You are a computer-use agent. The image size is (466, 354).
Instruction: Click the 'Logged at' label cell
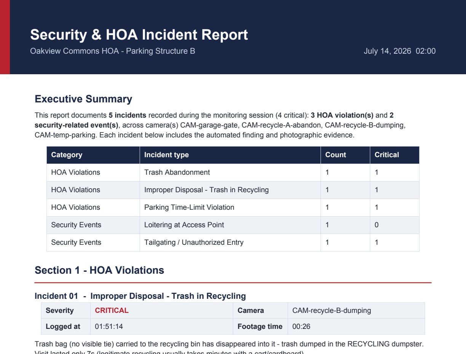point(66,327)
